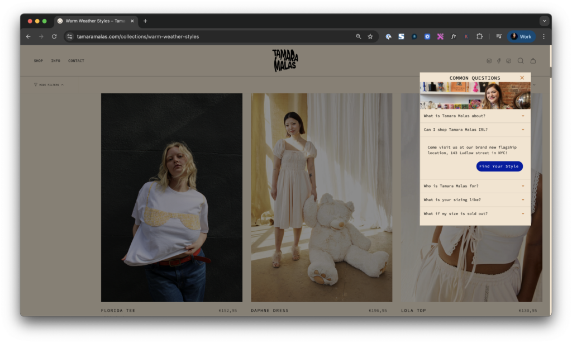Open the shopping bag cart icon
This screenshot has width=572, height=343.
pyautogui.click(x=533, y=61)
